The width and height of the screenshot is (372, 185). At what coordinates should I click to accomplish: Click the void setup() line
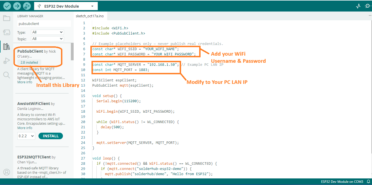point(107,96)
